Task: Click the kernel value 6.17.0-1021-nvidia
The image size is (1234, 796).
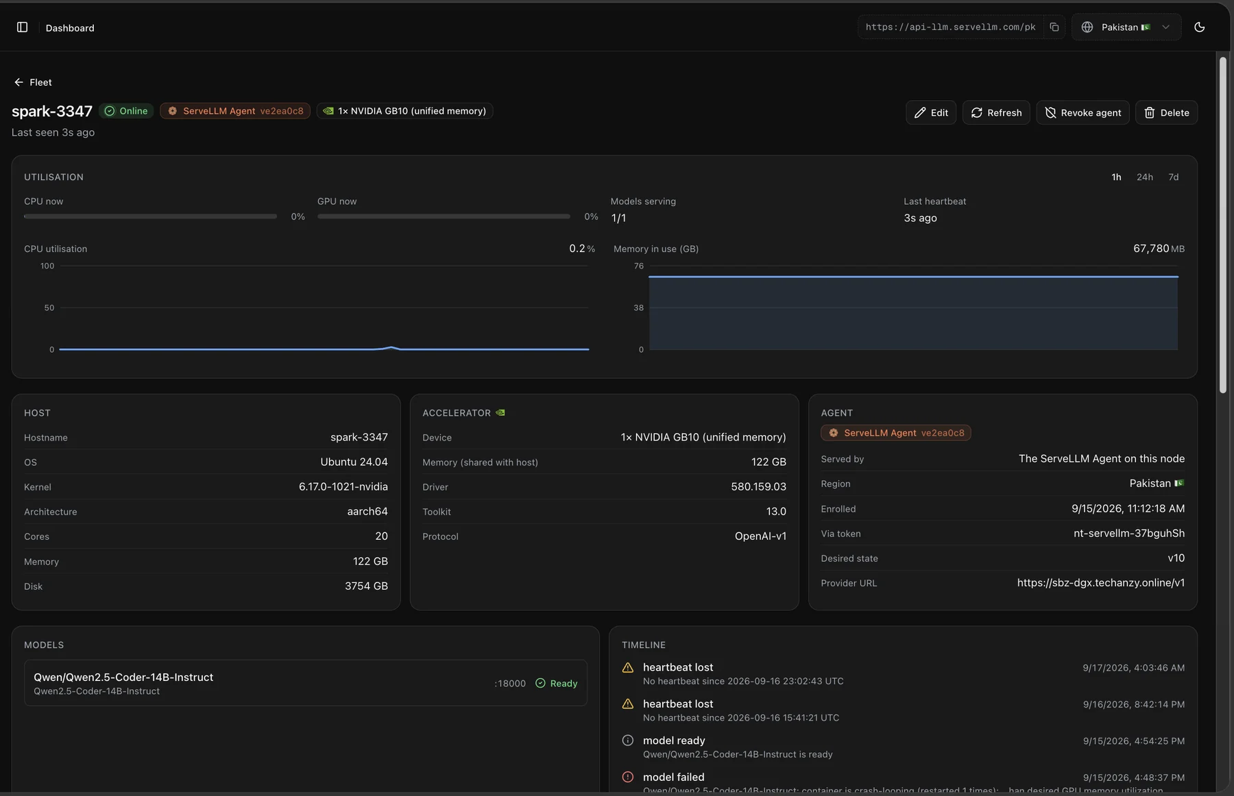Action: [343, 486]
